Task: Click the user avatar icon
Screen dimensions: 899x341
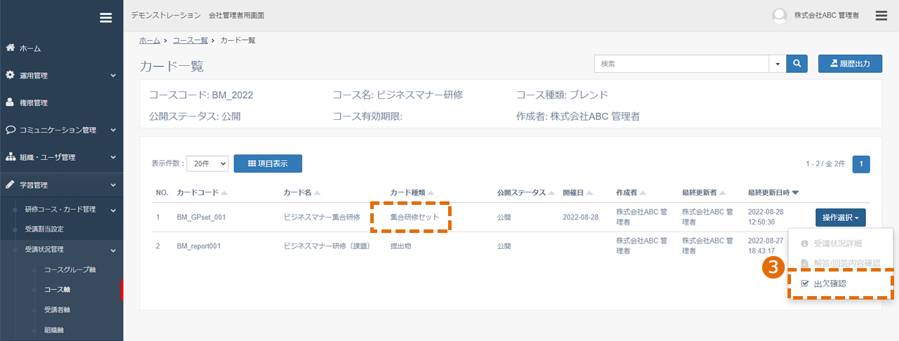Action: (779, 15)
